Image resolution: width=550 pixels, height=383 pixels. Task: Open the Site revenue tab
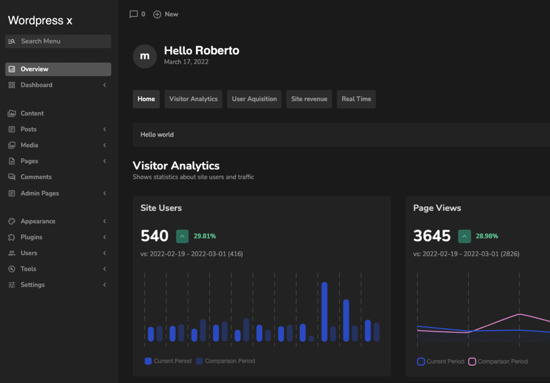tap(309, 99)
